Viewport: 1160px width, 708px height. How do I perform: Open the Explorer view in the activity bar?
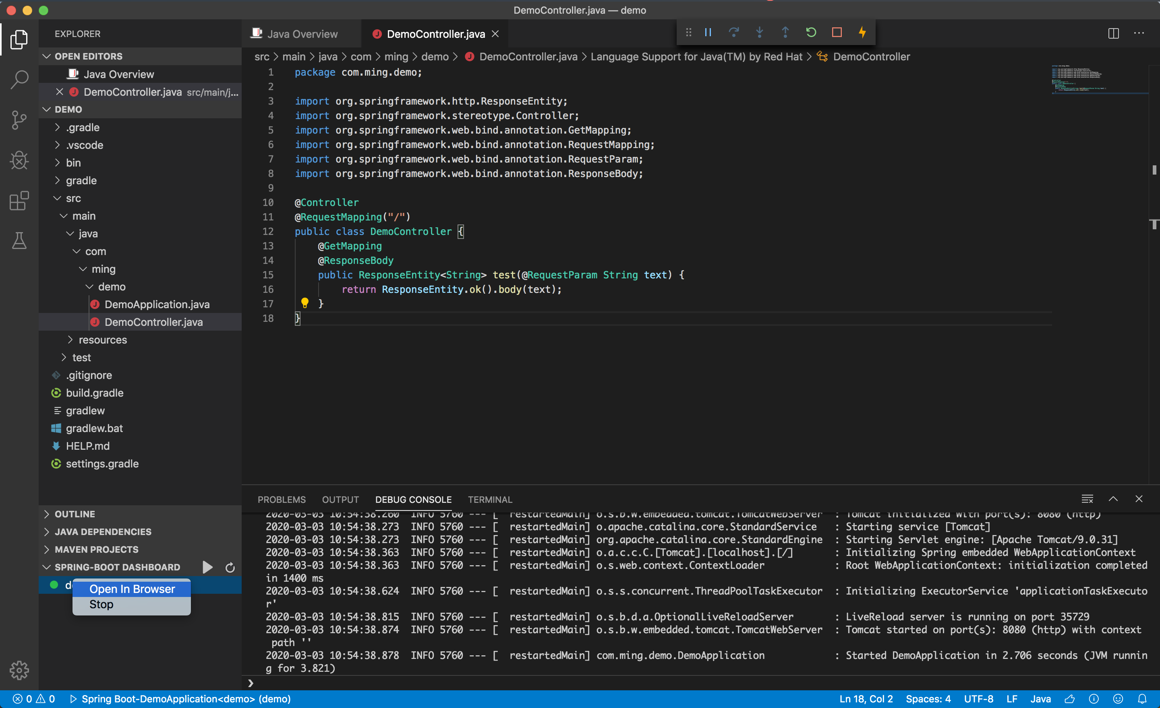coord(19,39)
